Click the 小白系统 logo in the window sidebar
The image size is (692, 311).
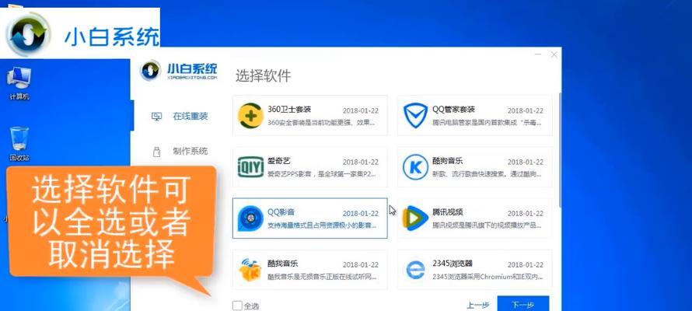(178, 71)
